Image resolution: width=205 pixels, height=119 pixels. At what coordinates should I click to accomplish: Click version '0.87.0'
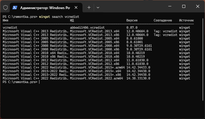click(x=132, y=27)
